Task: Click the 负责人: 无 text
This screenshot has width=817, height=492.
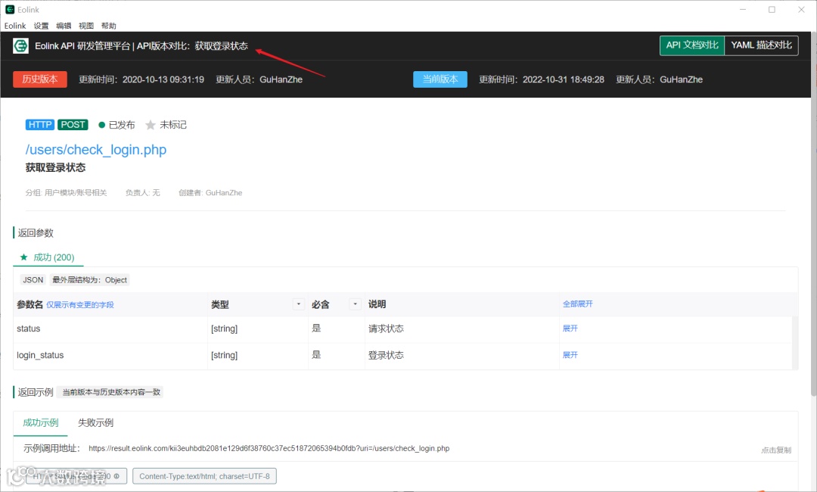Action: [143, 193]
